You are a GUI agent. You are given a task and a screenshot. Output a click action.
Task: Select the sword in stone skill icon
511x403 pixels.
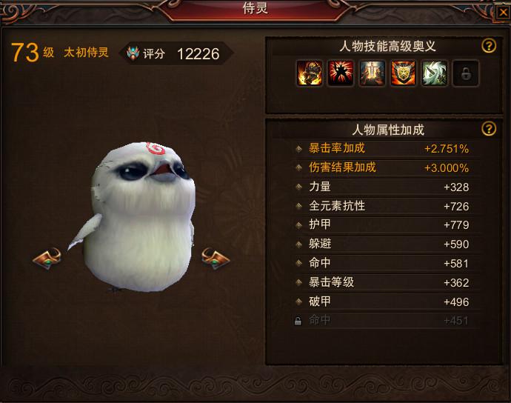[x=372, y=73]
